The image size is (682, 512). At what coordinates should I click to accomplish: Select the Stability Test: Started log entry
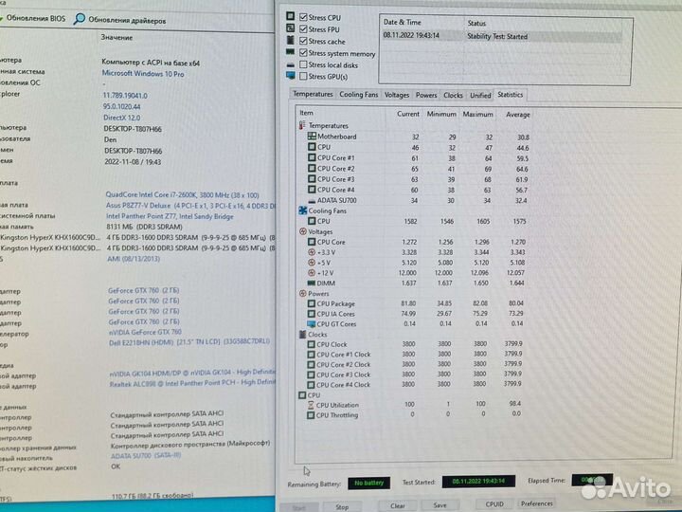[x=502, y=36]
